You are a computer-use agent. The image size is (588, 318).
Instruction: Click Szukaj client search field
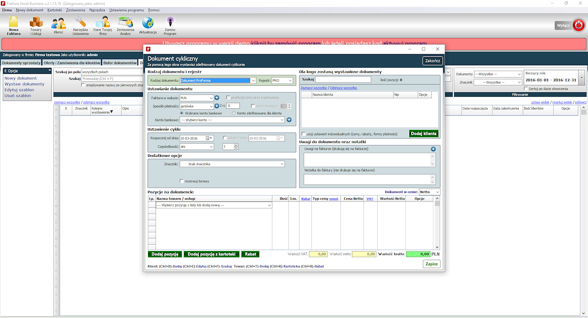[343, 79]
